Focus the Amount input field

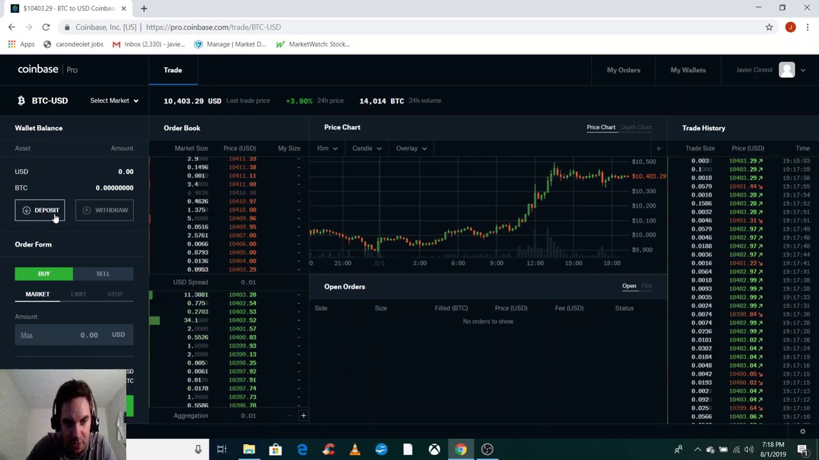[74, 335]
